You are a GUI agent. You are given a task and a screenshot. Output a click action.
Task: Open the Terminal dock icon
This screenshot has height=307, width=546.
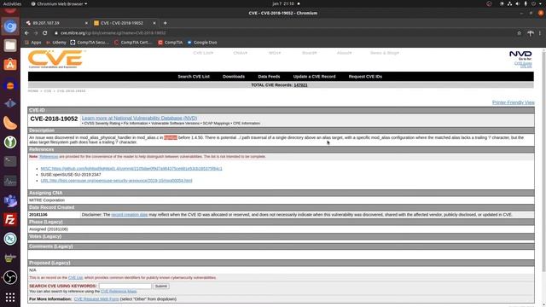click(x=10, y=161)
